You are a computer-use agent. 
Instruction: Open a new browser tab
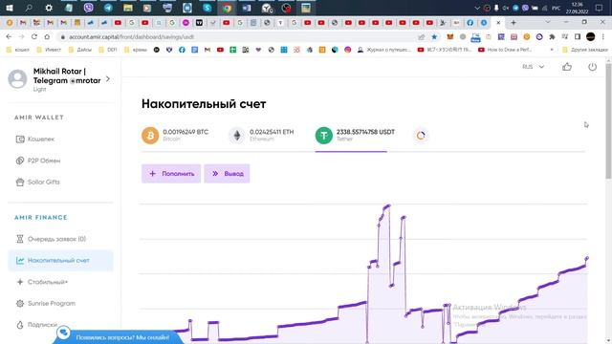coord(514,23)
